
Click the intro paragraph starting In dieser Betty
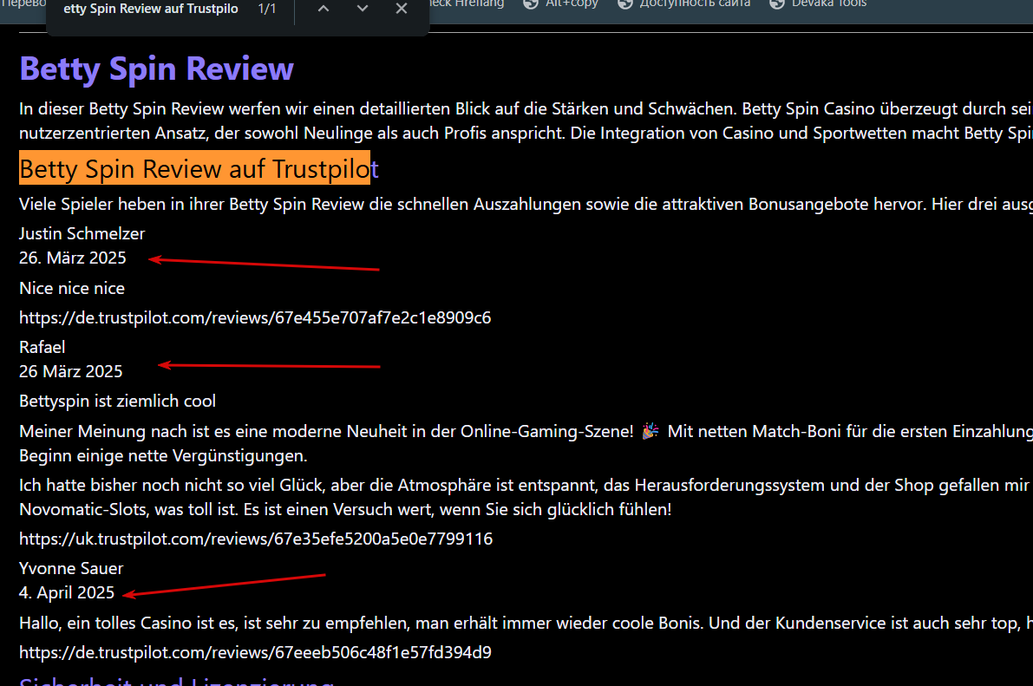526,121
